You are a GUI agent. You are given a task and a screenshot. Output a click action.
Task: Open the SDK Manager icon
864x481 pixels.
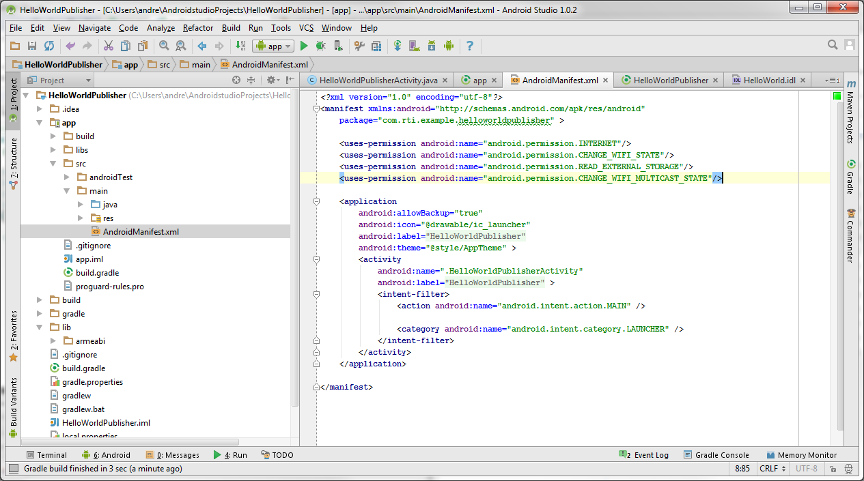tap(432, 46)
